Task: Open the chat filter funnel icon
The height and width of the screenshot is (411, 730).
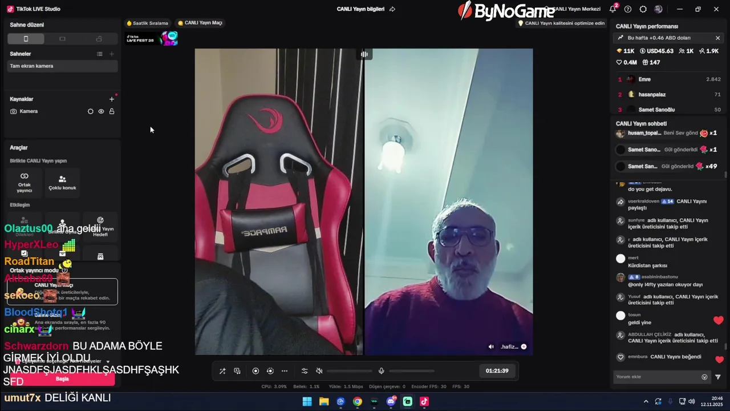Action: point(718,377)
